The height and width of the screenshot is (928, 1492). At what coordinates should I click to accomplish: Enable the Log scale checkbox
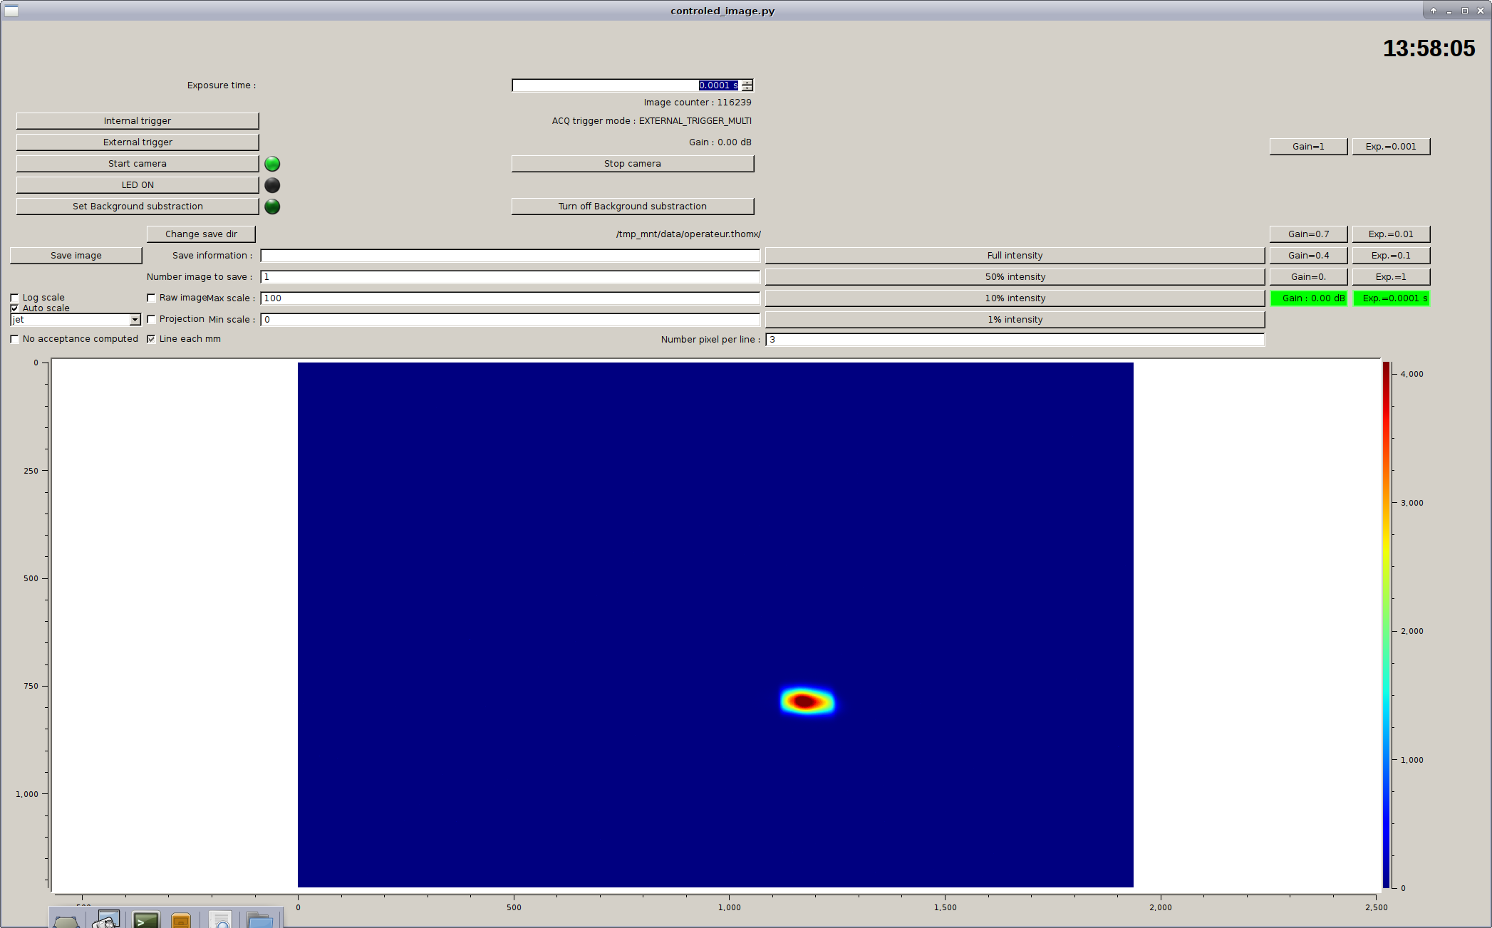click(15, 297)
